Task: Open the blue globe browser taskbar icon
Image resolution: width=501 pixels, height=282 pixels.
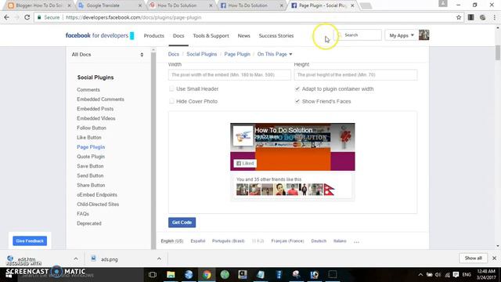Action: 189,275
